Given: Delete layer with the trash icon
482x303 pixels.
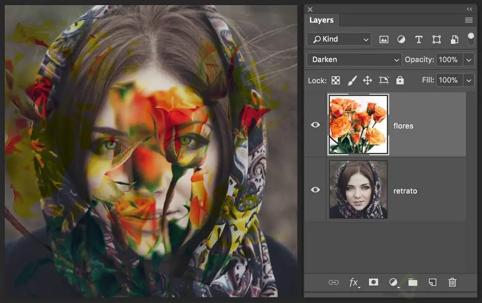Looking at the screenshot, I should (x=452, y=282).
